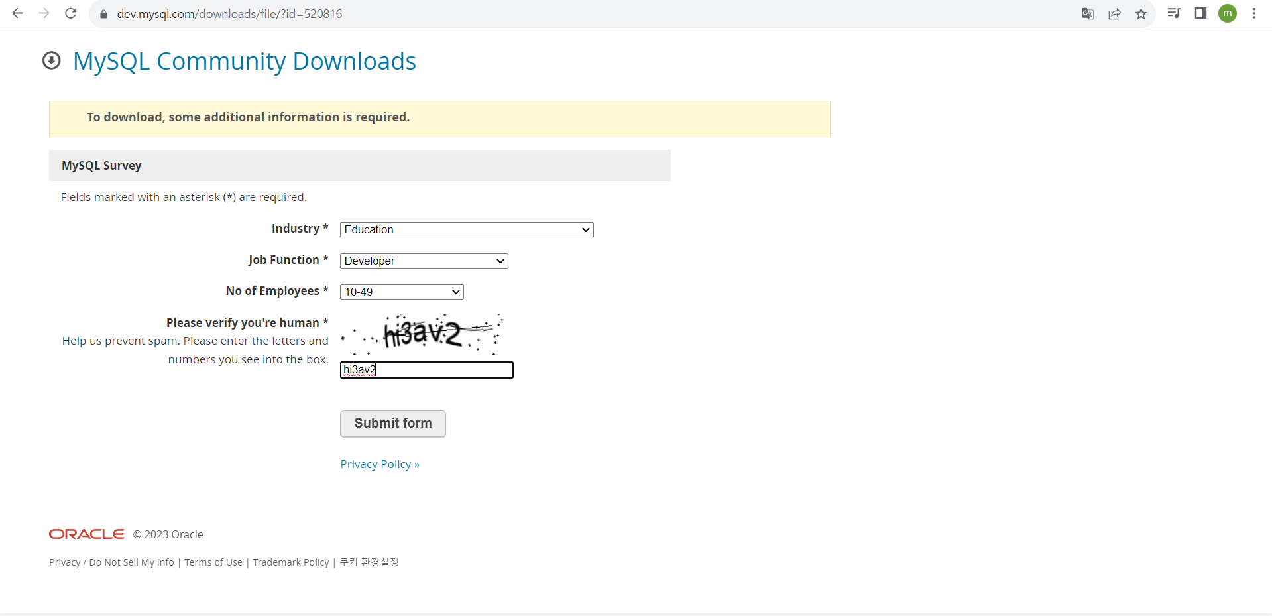Open Chrome's three-dot menu

click(1253, 13)
